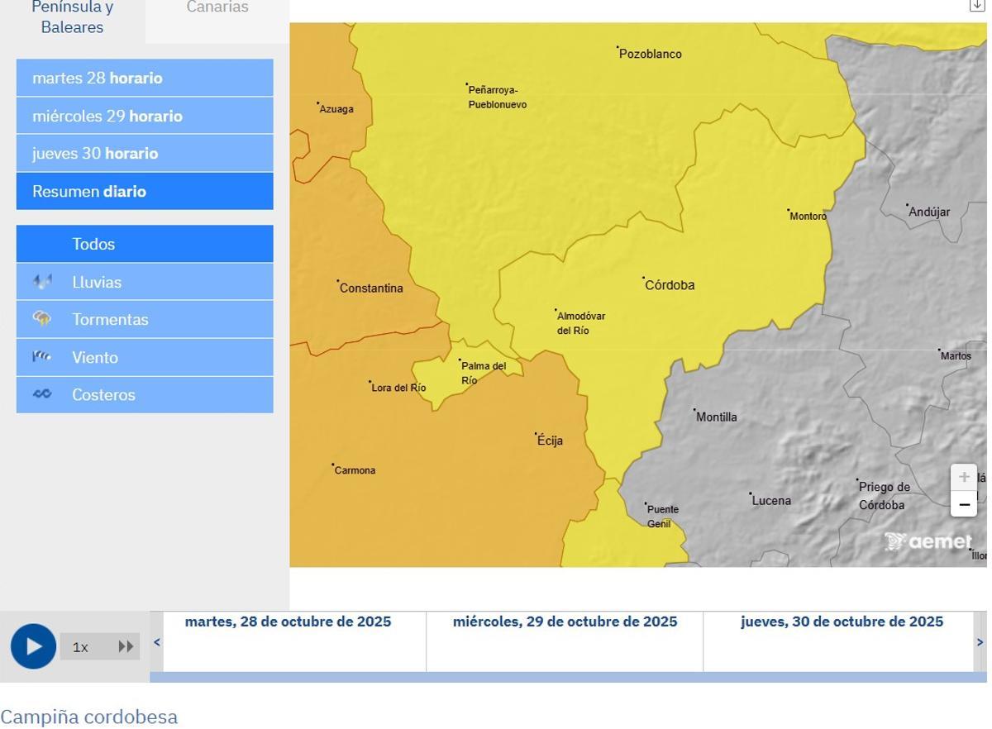Open the Campiña cordobesa link

pyautogui.click(x=90, y=717)
